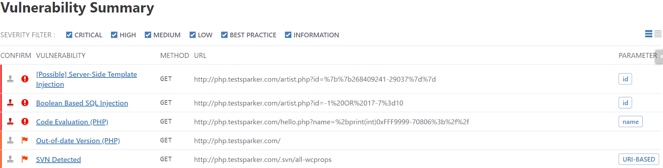This screenshot has height=168, width=663.
Task: Click confirmed icon for Boolean Based SQL Injection
Action: pos(10,103)
